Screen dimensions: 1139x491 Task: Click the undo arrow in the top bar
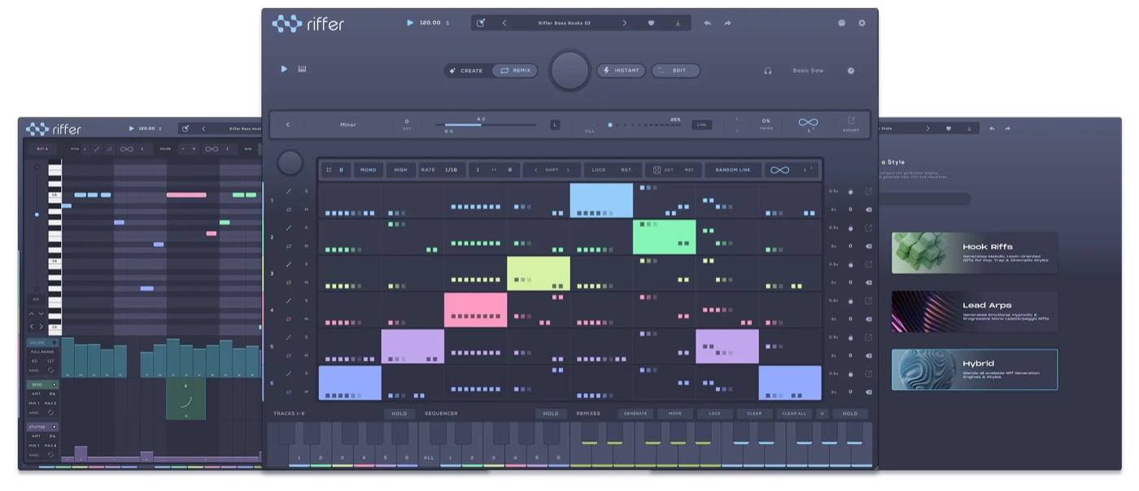click(707, 23)
